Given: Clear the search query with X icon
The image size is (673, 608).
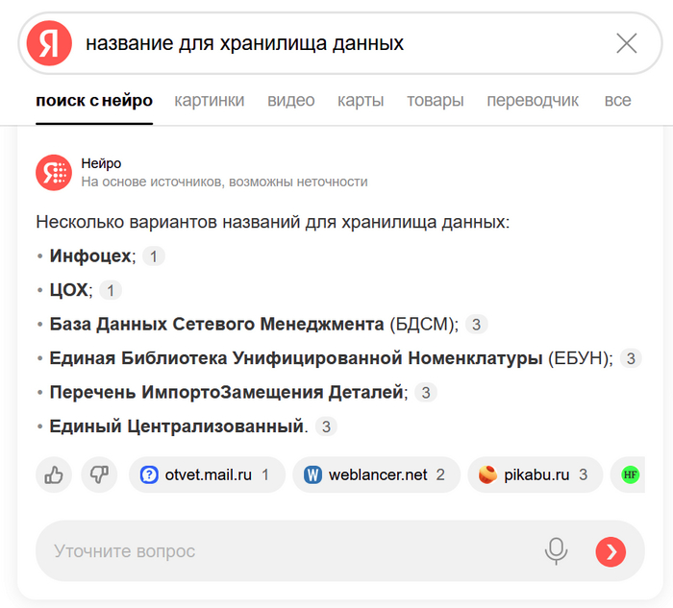Looking at the screenshot, I should point(626,43).
